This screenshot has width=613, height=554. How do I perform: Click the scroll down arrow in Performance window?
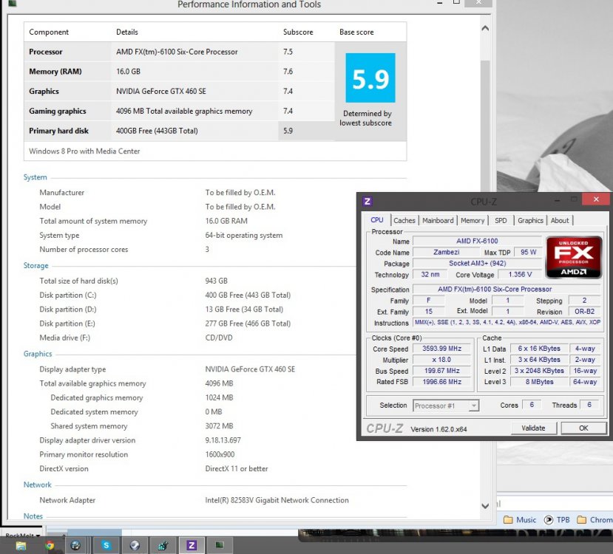coord(485,505)
